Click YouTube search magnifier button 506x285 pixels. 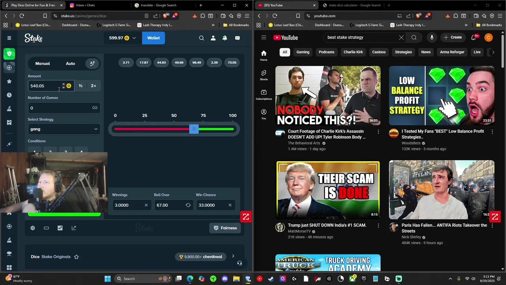pyautogui.click(x=414, y=38)
